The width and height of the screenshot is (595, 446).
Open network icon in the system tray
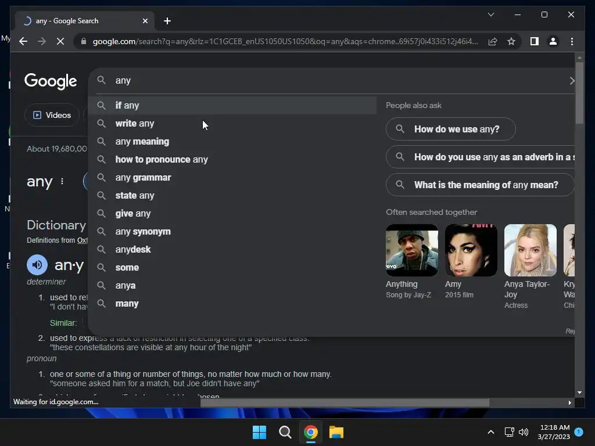509,432
